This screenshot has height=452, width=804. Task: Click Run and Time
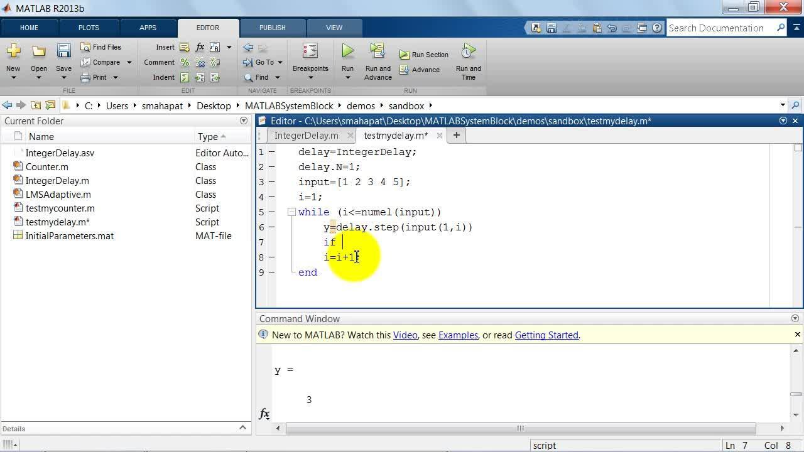point(468,62)
